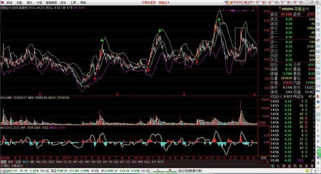This screenshot has height=174, width=321.
Task: Click the green down-arrow signal at 5.95 peak
Action: click(219, 20)
